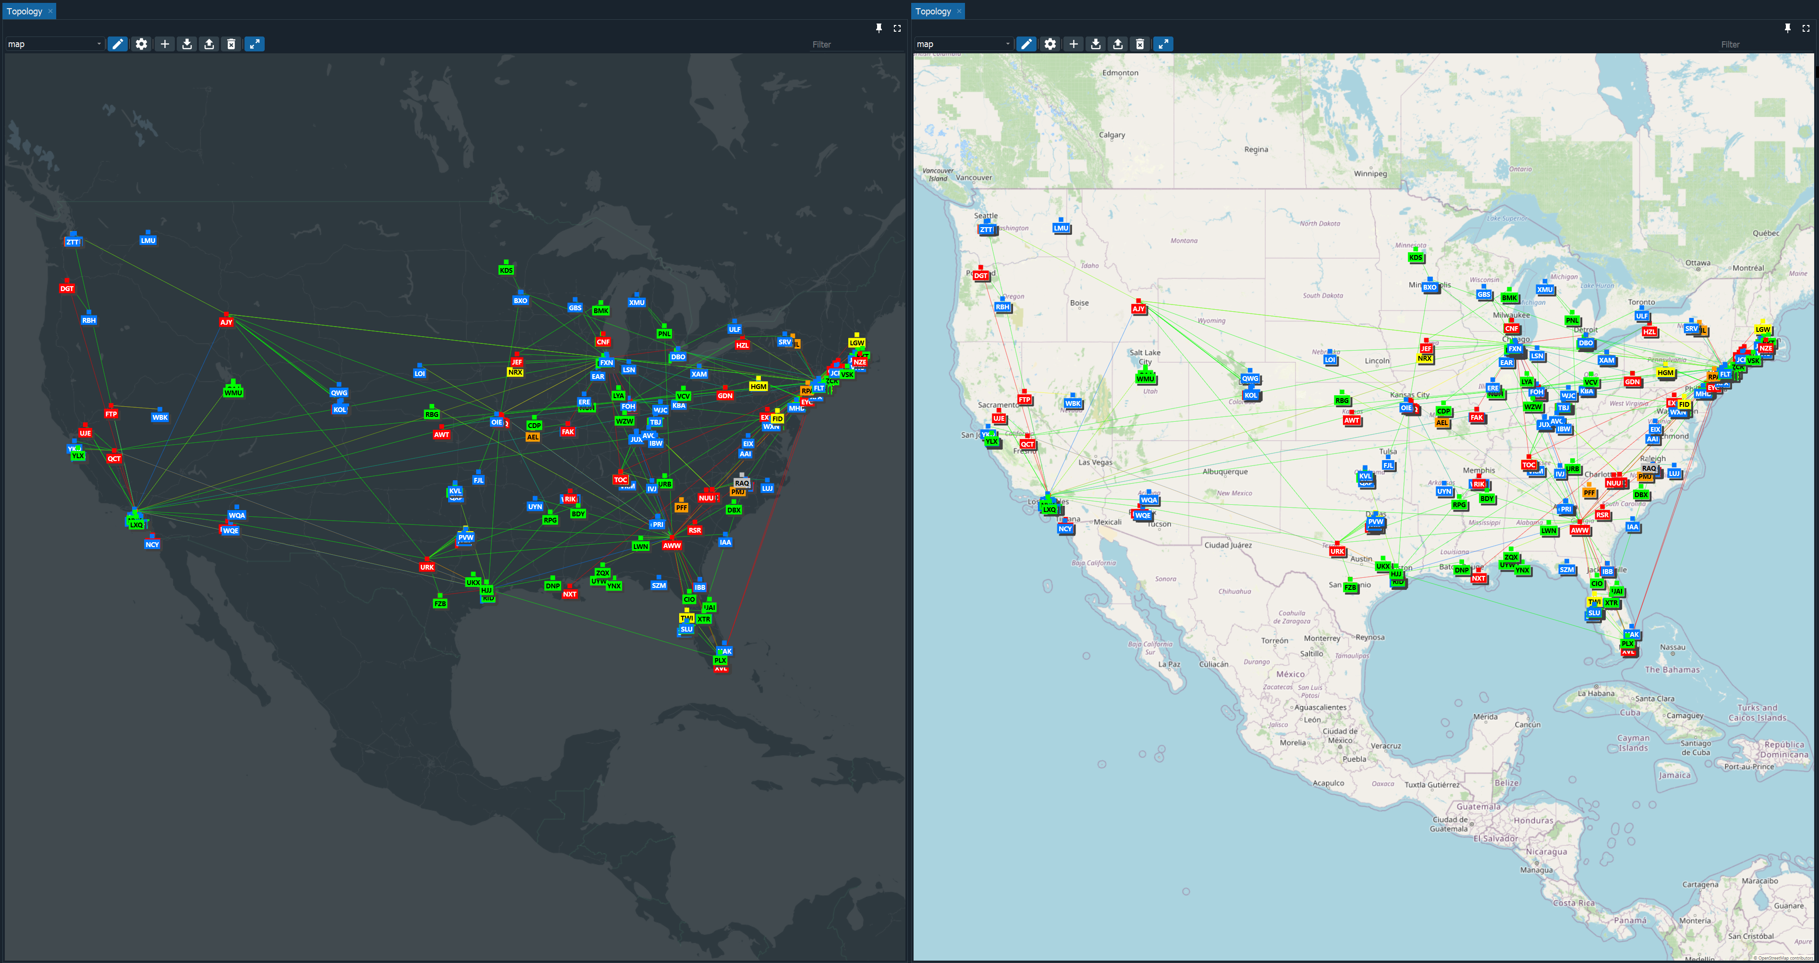This screenshot has height=963, width=1819.
Task: Select QWG node on left dark map
Action: 339,392
